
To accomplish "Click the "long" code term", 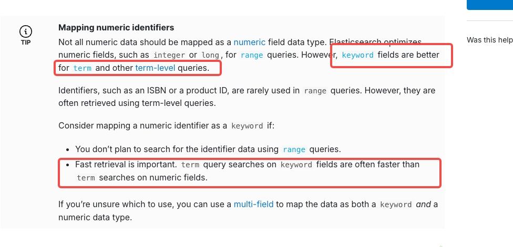I will (210, 55).
